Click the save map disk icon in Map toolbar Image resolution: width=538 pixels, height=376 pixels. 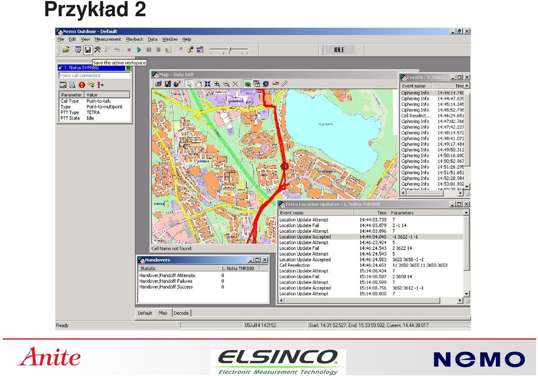click(168, 84)
